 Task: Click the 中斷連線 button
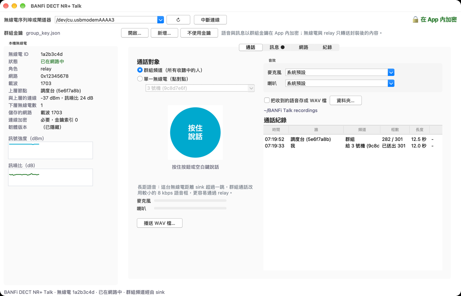[x=210, y=20]
